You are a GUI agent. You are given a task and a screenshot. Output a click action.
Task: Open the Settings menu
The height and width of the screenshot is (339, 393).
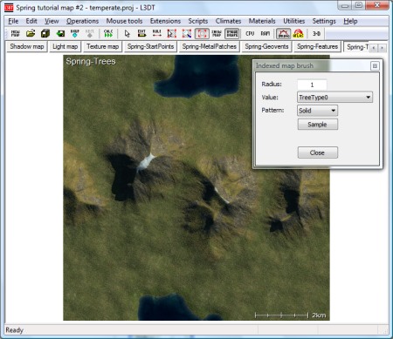[x=324, y=21]
